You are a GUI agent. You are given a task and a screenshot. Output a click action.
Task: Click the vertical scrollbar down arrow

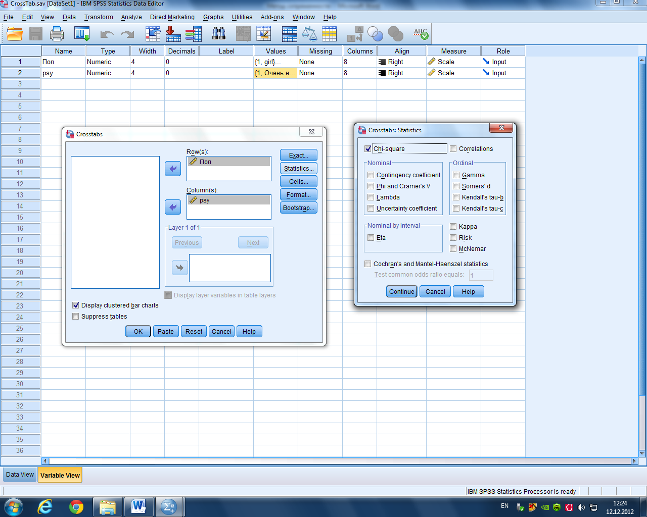642,453
